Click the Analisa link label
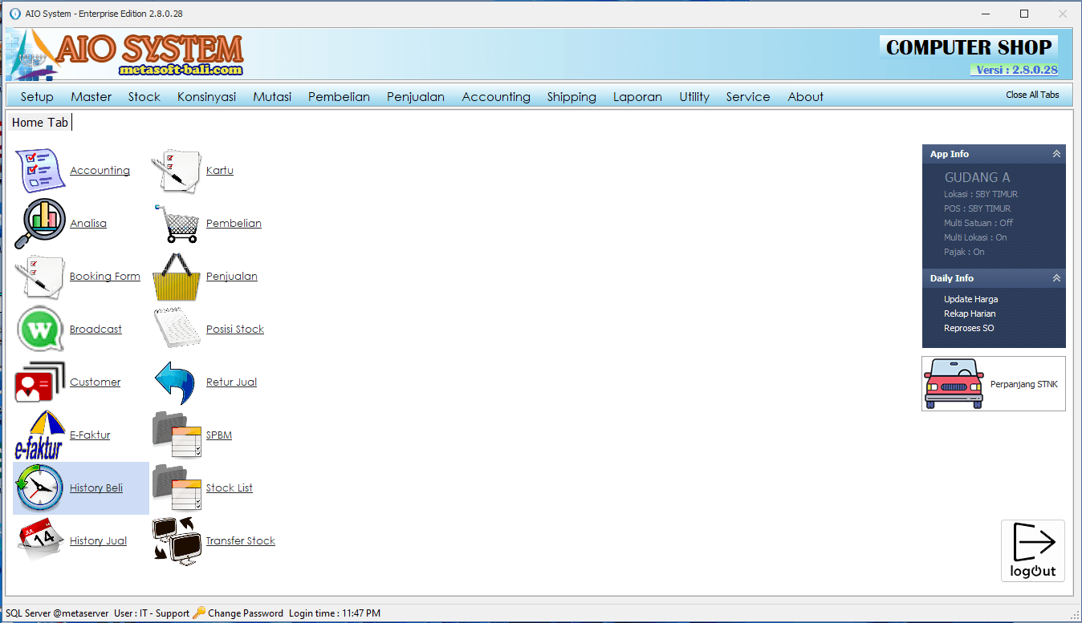This screenshot has height=623, width=1082. 88,223
